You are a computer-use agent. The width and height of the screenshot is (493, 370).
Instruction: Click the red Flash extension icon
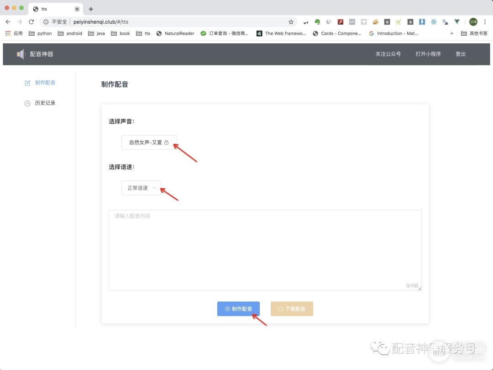[340, 22]
